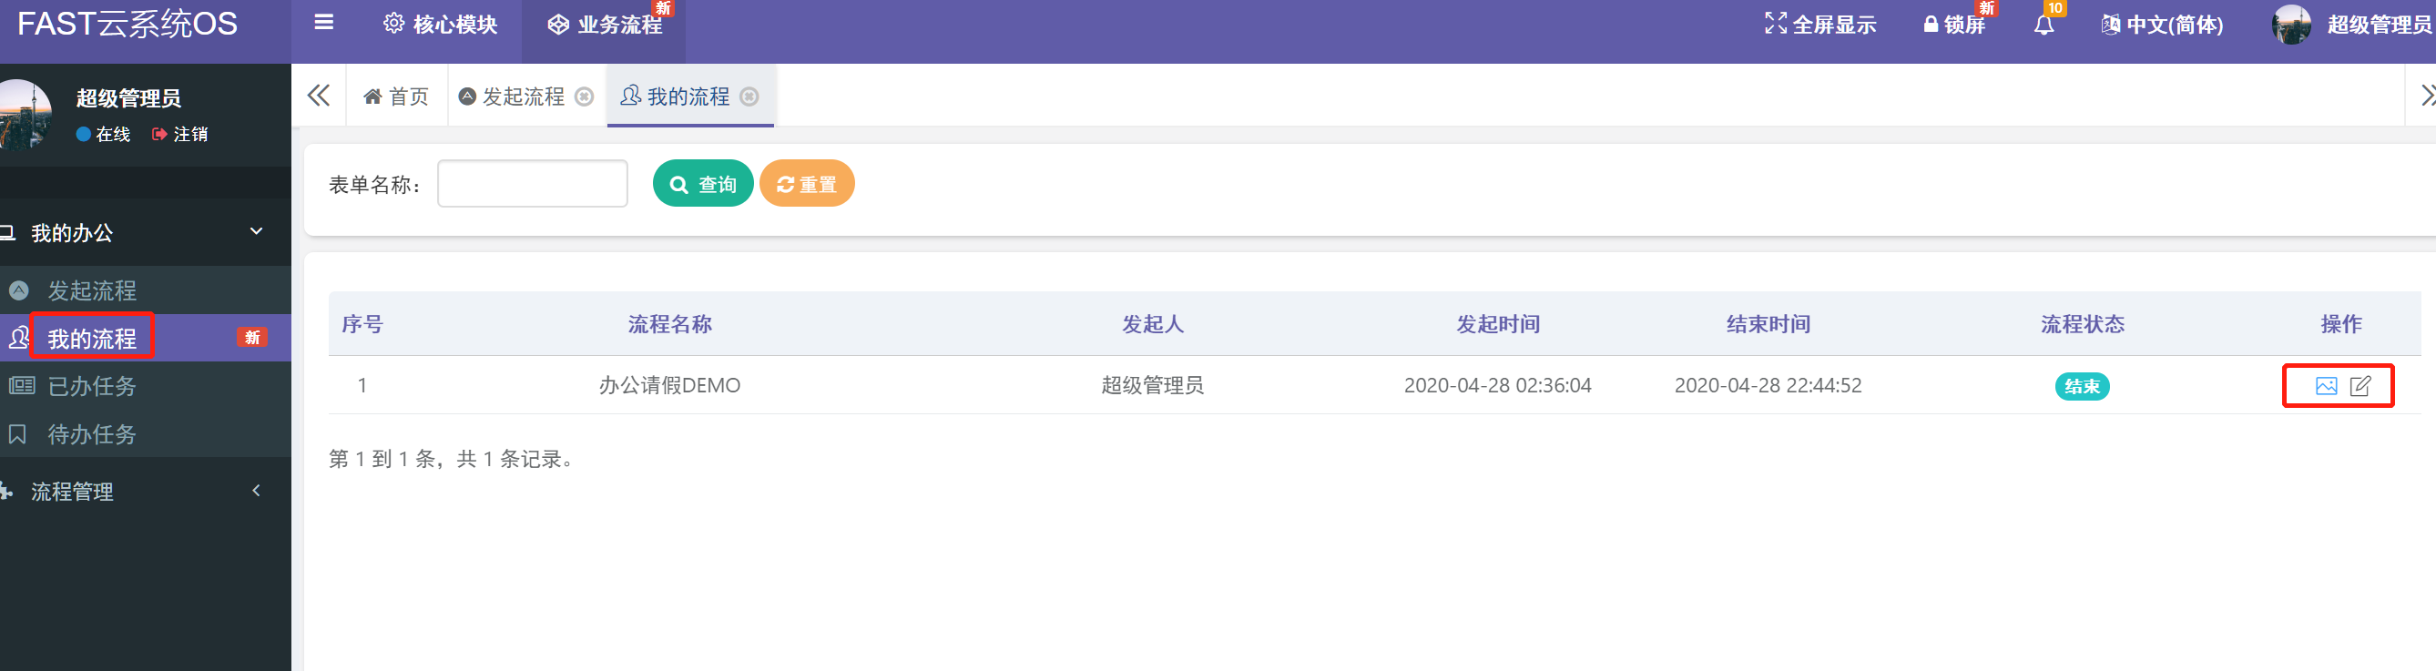The width and height of the screenshot is (2436, 671).
Task: Focus the 表单名称 input field
Action: click(x=533, y=183)
